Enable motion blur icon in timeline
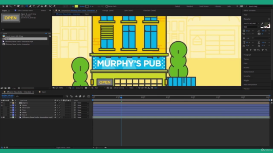This screenshot has width=273, height=153. [x=84, y=96]
